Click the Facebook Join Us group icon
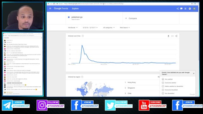The height and width of the screenshot is (114, 203). [177, 105]
